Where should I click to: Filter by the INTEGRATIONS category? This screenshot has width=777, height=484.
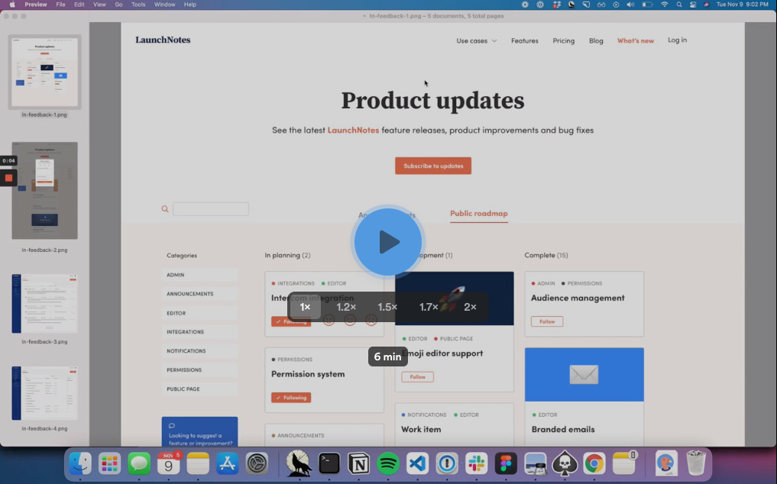click(199, 332)
